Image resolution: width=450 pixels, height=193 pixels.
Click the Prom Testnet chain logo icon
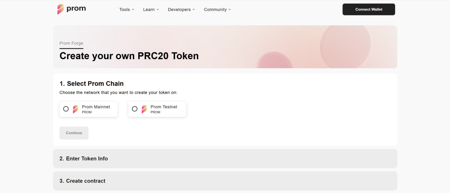pyautogui.click(x=144, y=109)
